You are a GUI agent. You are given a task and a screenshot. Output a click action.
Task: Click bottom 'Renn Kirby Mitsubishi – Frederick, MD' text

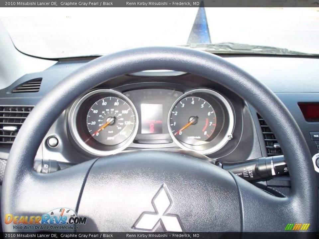pos(162,236)
